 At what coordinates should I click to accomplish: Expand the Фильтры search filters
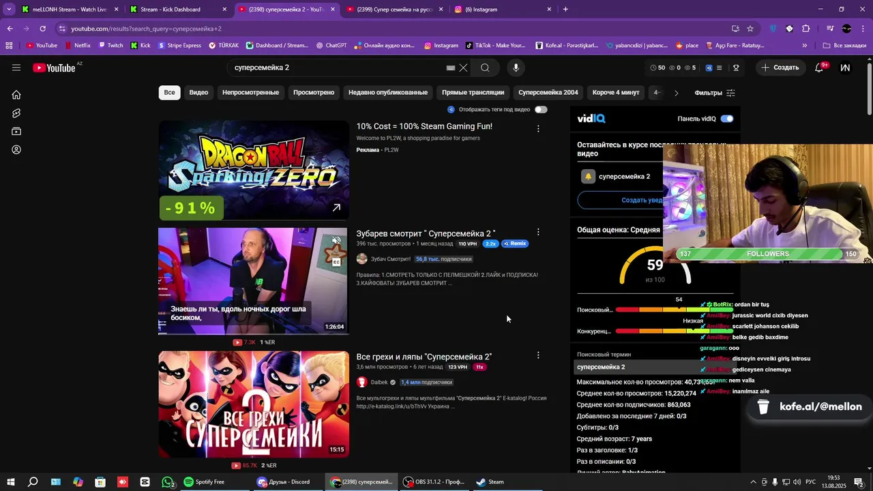(714, 93)
